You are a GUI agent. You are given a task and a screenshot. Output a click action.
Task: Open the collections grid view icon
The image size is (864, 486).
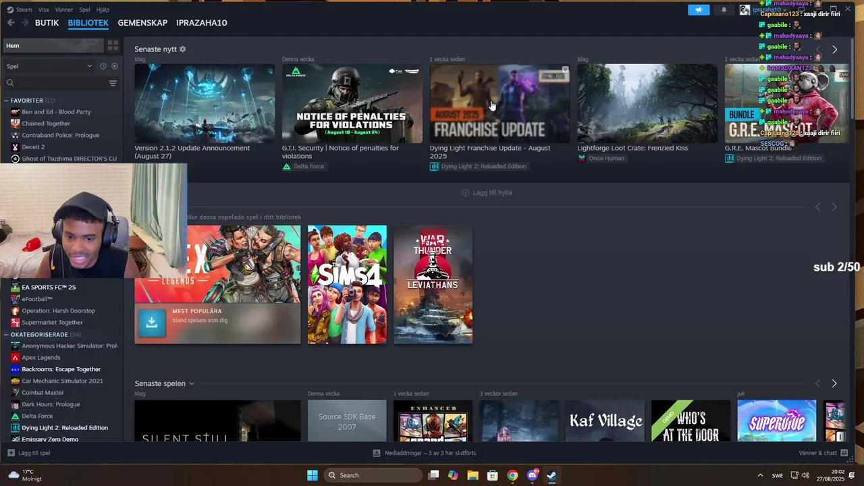click(x=113, y=45)
